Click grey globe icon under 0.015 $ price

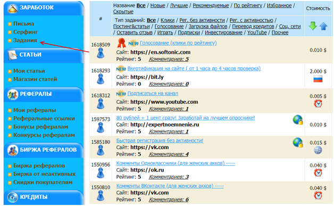318,150
